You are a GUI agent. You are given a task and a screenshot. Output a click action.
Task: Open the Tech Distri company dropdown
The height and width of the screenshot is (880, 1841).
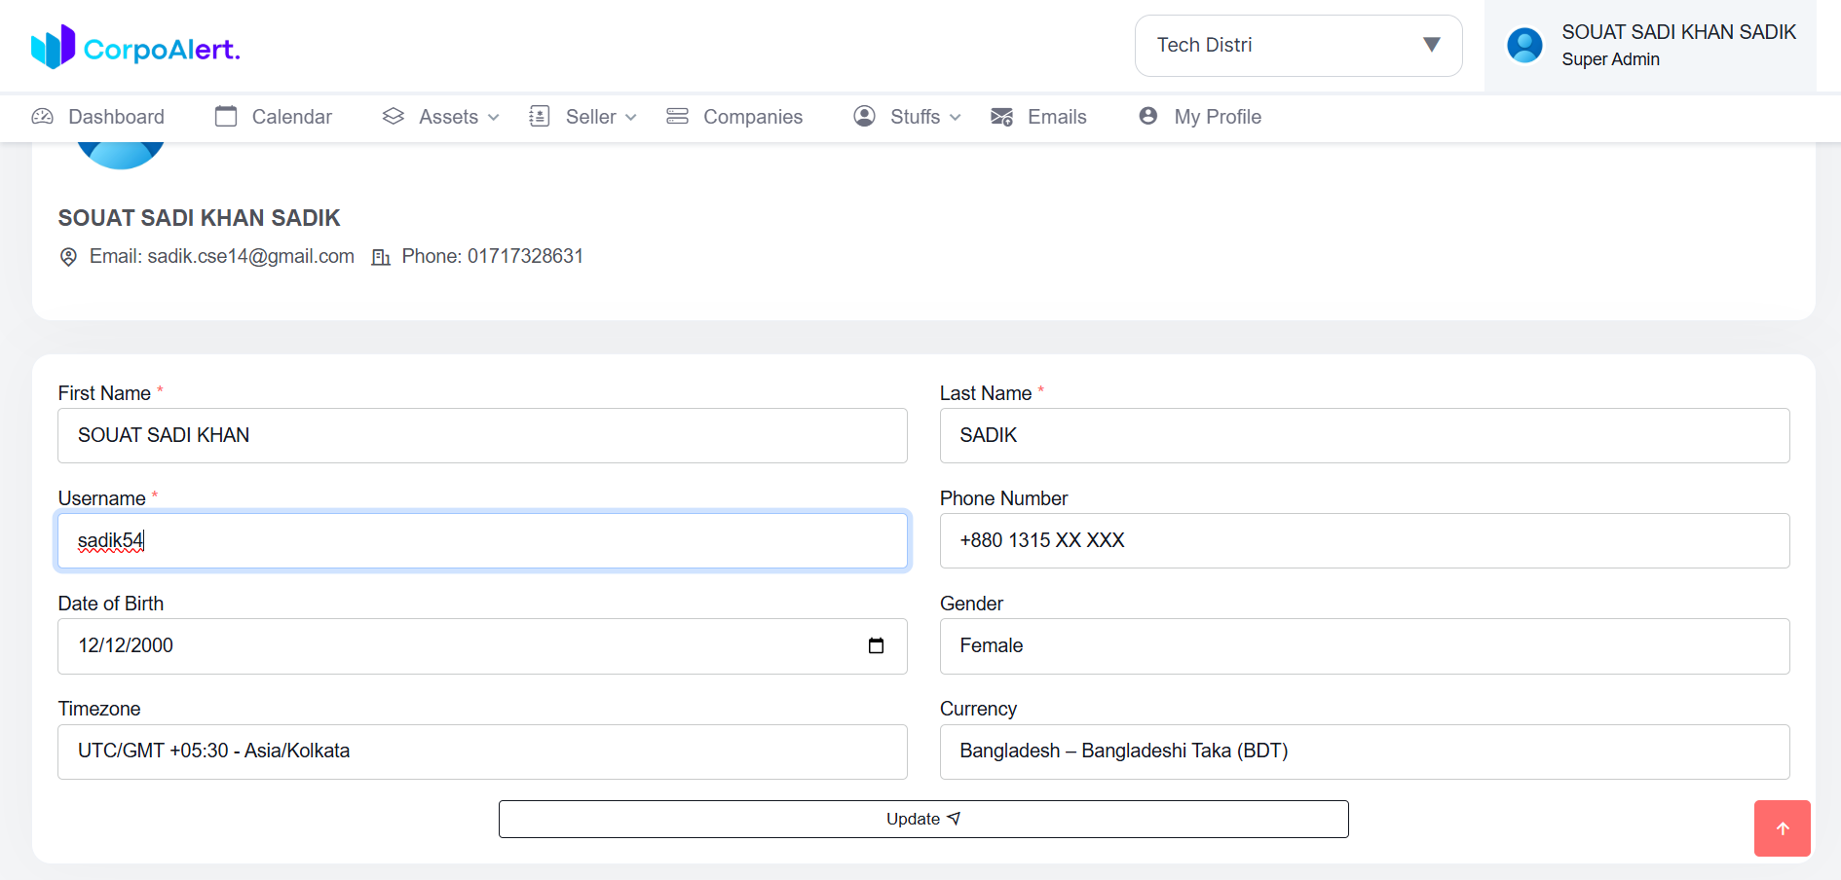pyautogui.click(x=1297, y=45)
